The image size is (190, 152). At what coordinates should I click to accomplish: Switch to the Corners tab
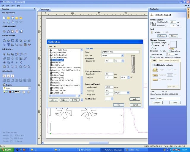[x=160, y=61]
